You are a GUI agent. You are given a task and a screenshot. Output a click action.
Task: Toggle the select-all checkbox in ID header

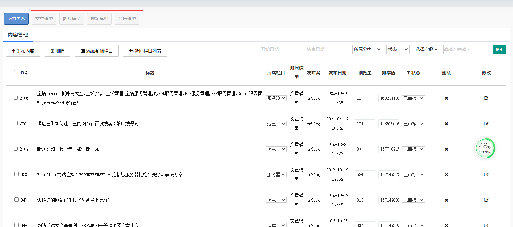pos(16,72)
